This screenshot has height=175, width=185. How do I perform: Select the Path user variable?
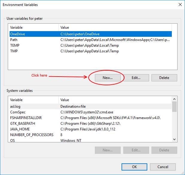click(14, 40)
